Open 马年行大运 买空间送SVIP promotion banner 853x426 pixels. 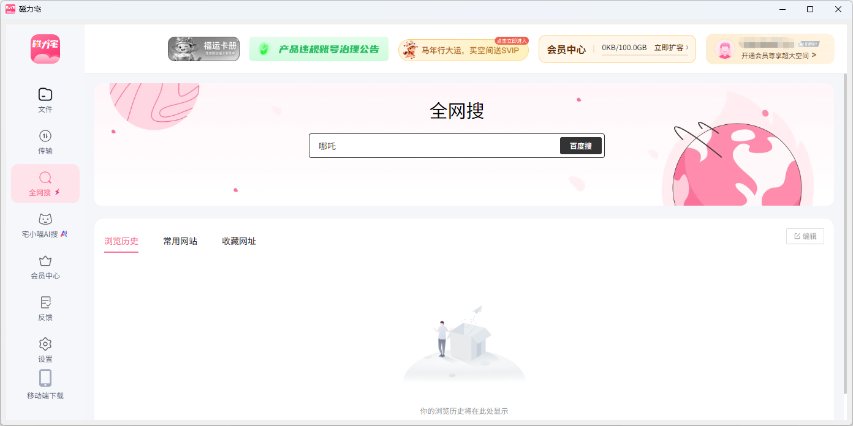(x=463, y=50)
